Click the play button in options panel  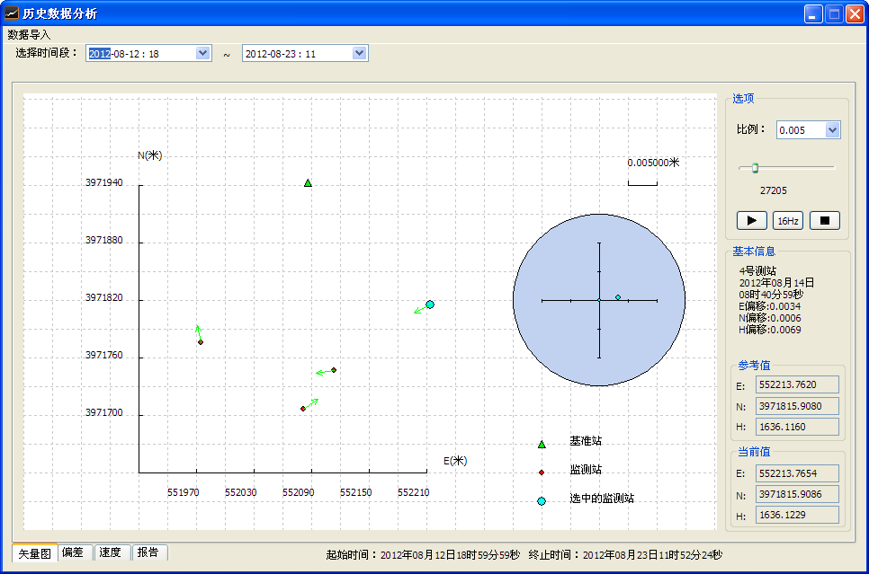[751, 220]
